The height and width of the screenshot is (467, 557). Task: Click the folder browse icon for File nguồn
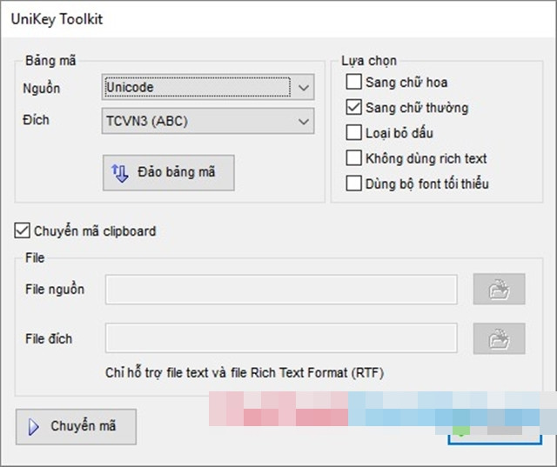click(499, 290)
